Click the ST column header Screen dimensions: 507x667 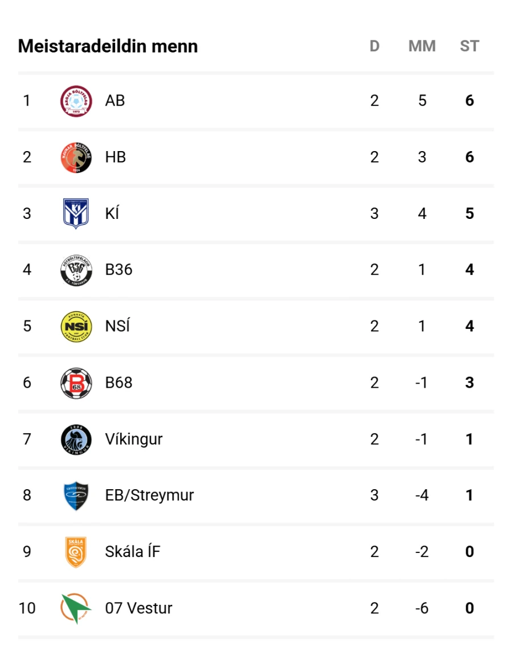pyautogui.click(x=469, y=46)
